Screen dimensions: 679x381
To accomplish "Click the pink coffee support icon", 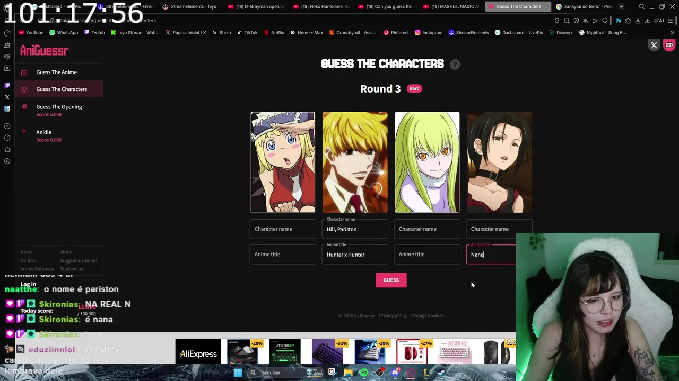I will point(669,46).
